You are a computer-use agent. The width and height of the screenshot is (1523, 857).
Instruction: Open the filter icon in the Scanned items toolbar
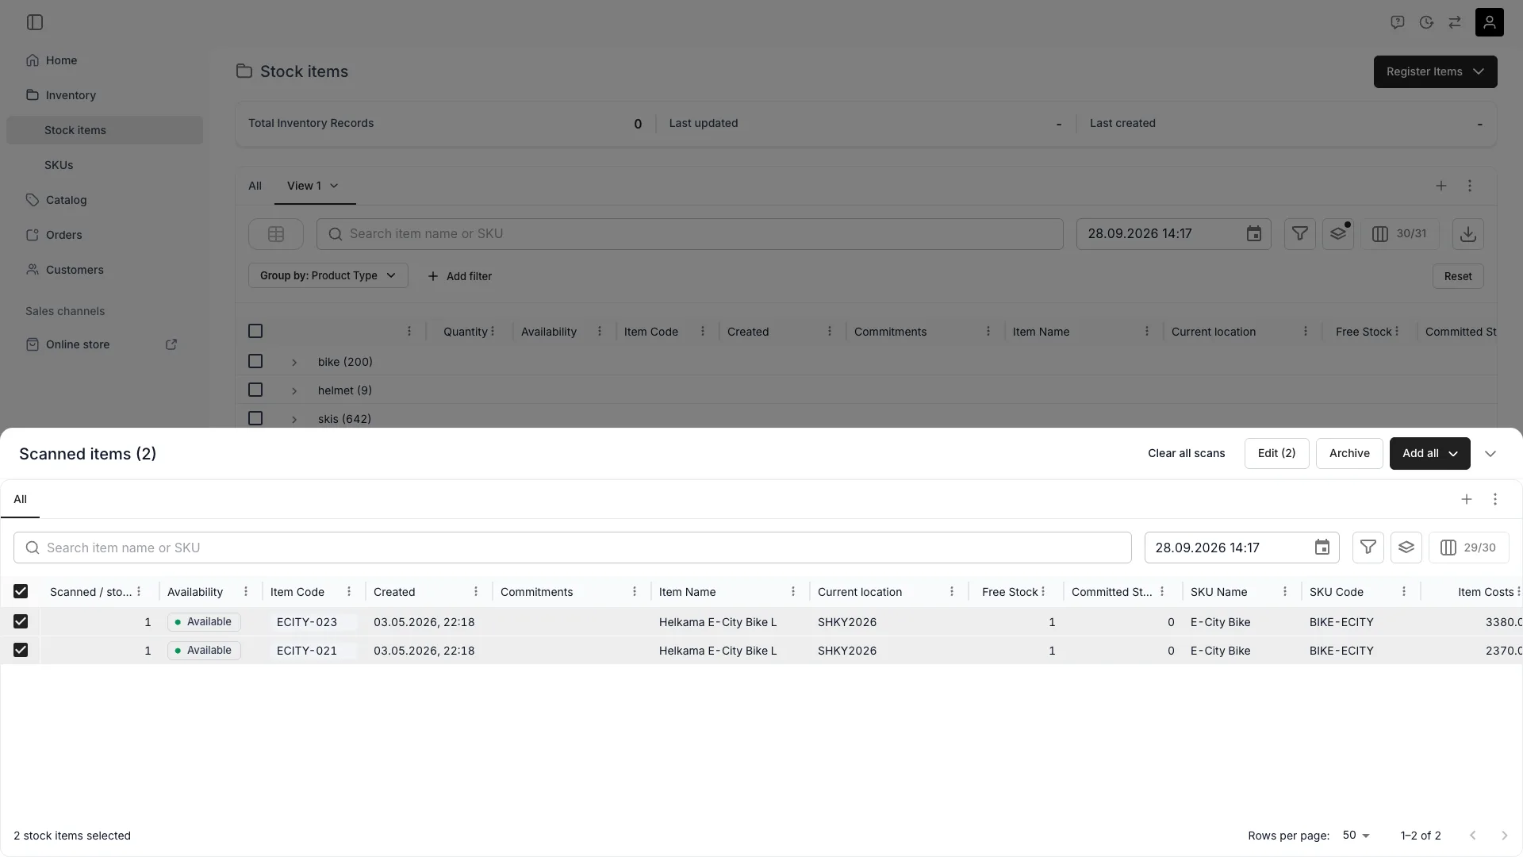click(x=1368, y=548)
